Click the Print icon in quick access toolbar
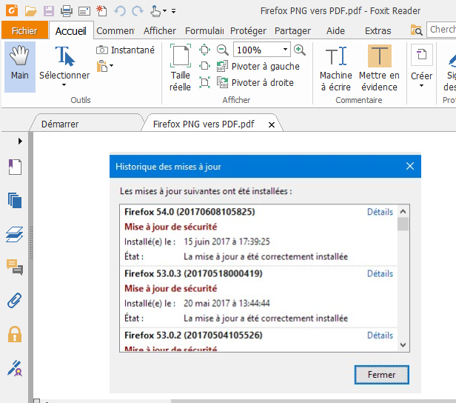The height and width of the screenshot is (403, 456). (x=67, y=11)
